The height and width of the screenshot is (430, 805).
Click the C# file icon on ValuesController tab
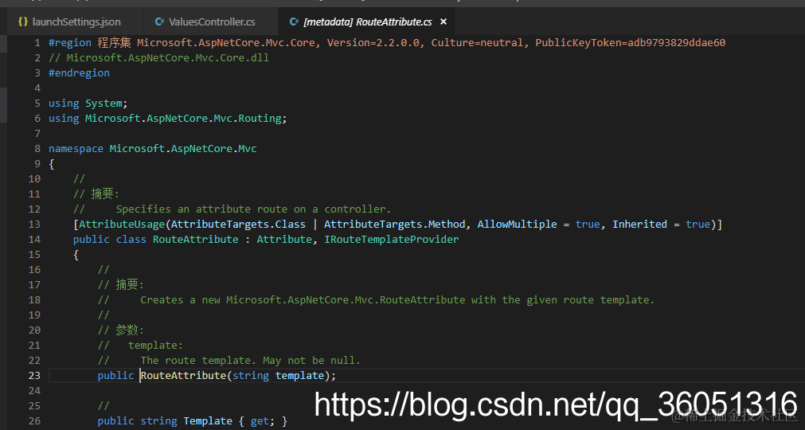(x=160, y=21)
